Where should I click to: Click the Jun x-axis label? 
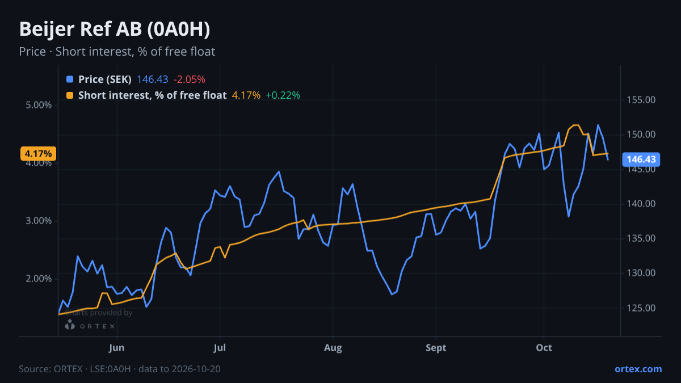116,348
